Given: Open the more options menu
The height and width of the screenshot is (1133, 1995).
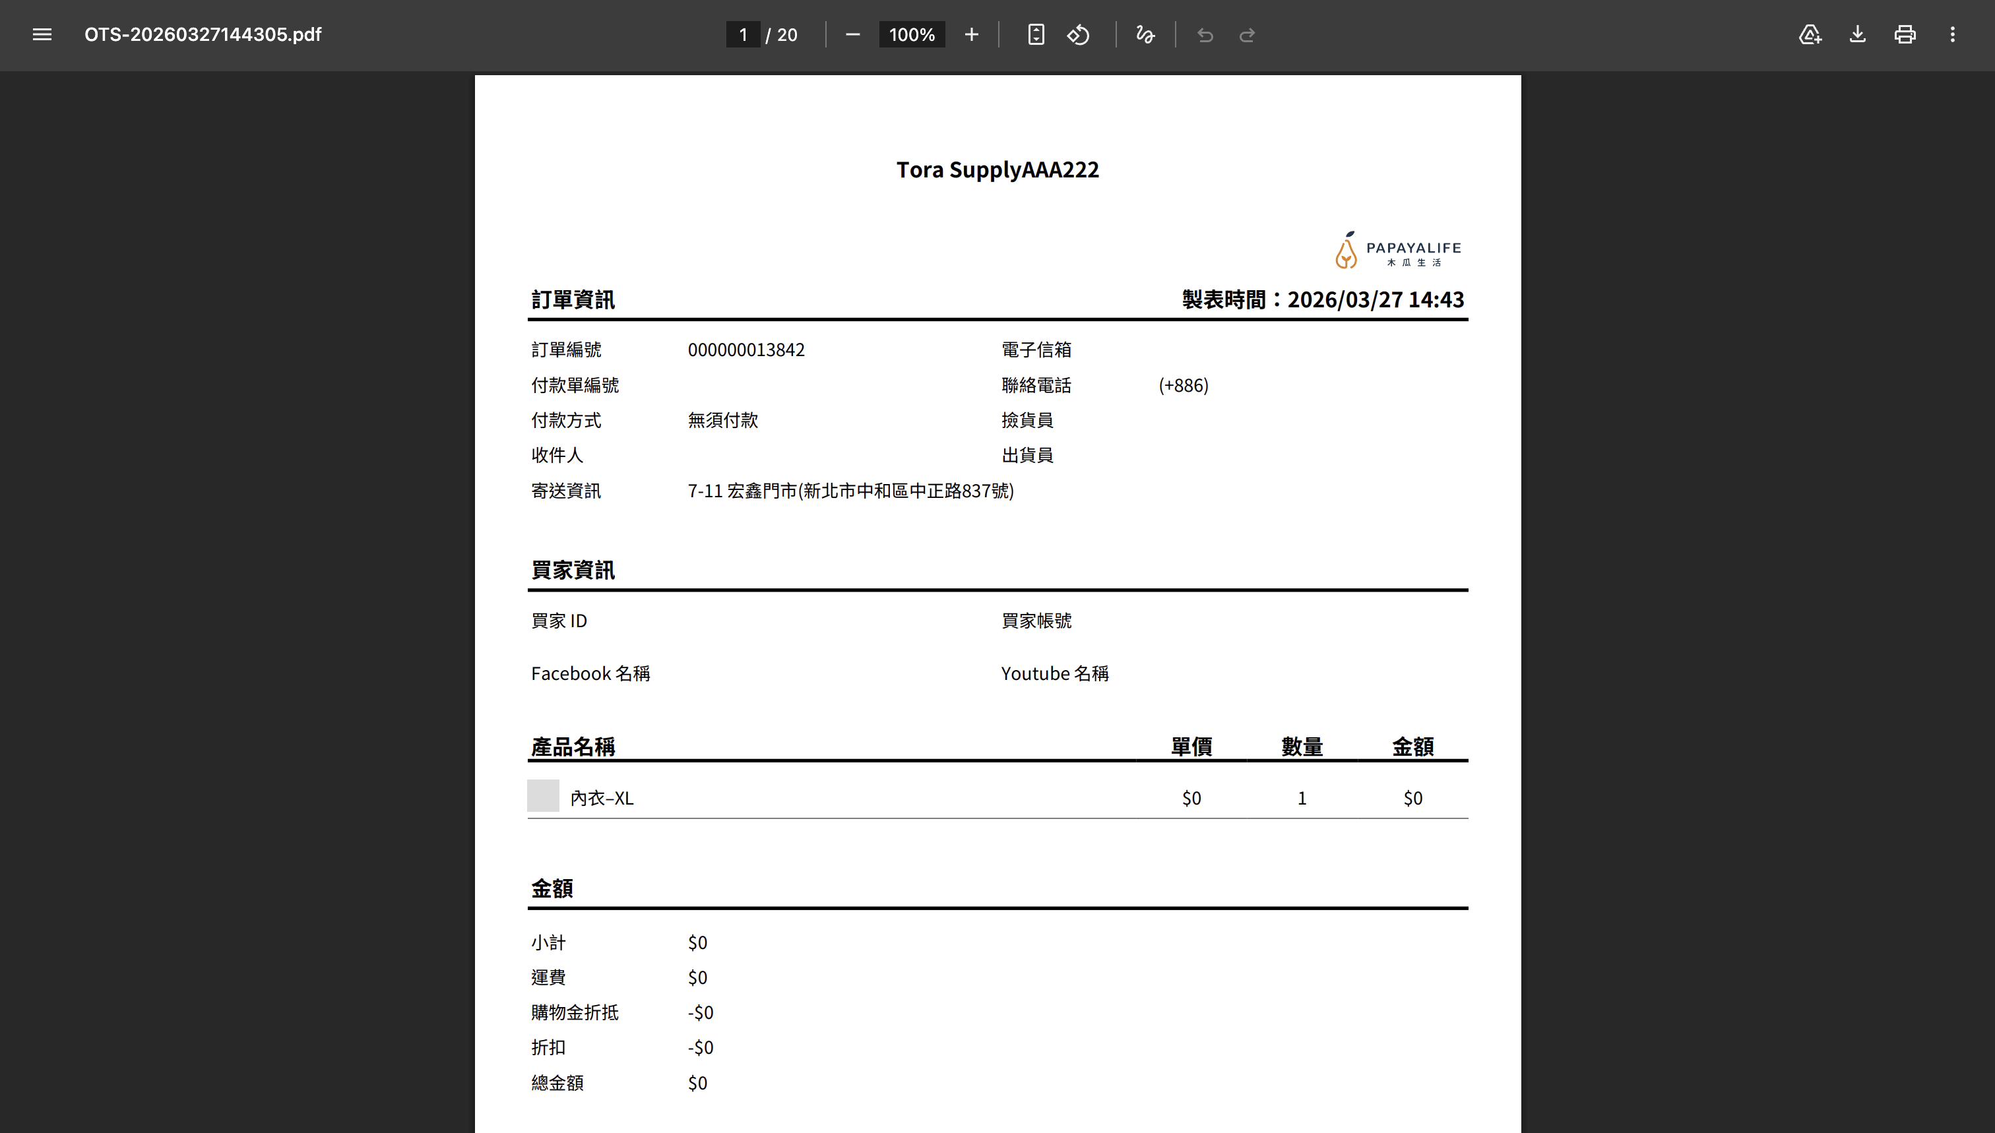Looking at the screenshot, I should coord(1953,34).
